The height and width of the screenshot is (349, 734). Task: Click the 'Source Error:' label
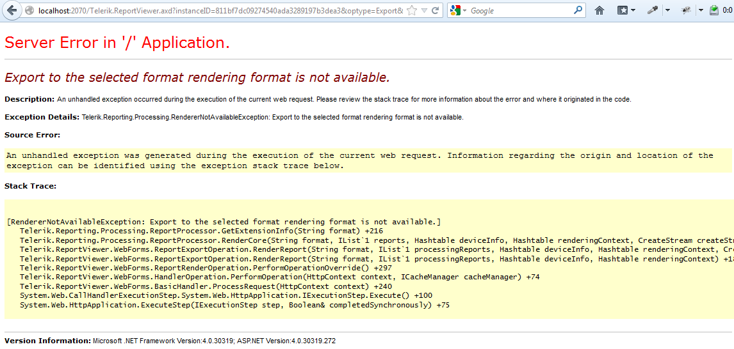click(32, 135)
